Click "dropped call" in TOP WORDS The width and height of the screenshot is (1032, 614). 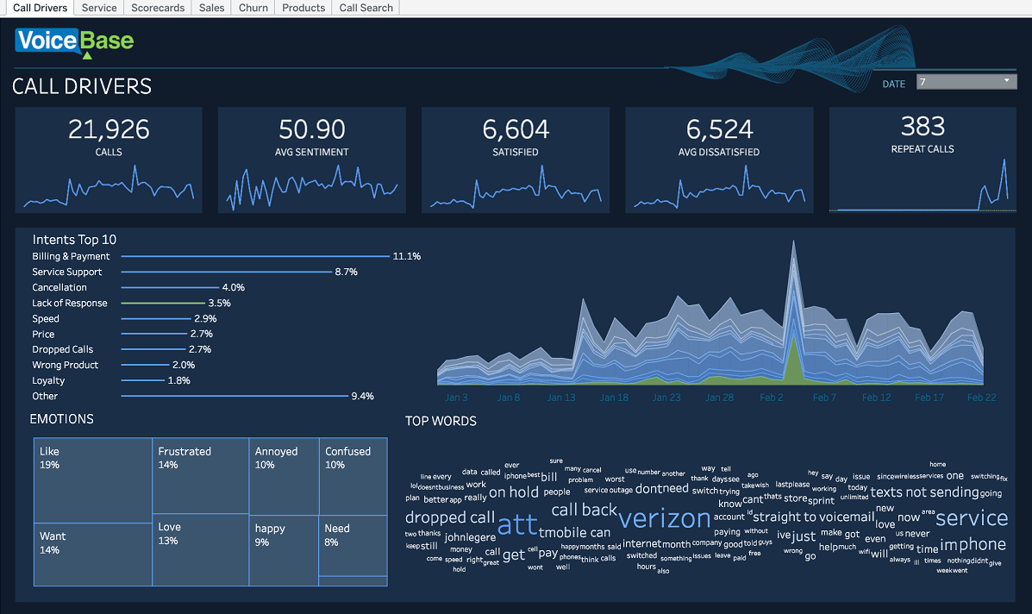click(450, 517)
